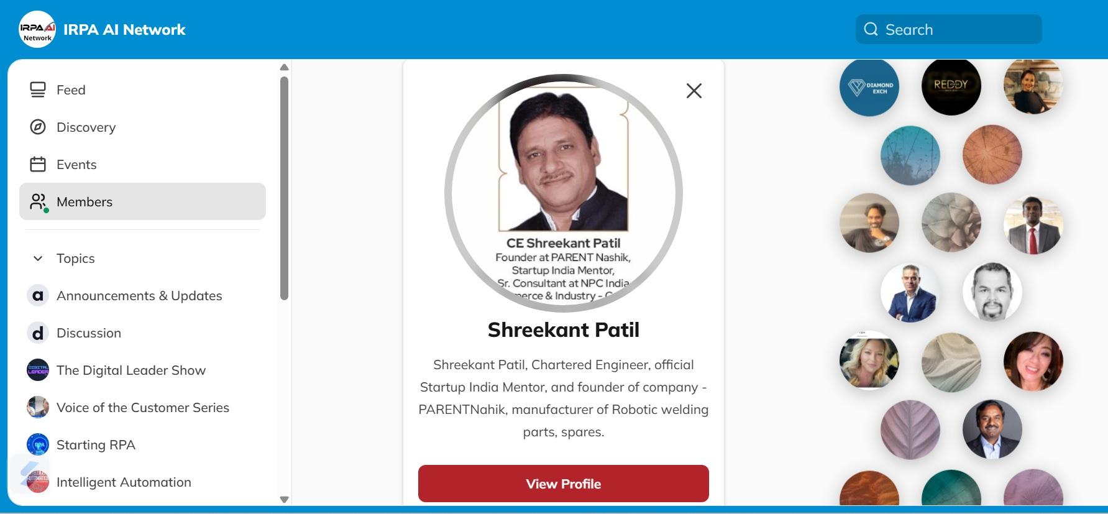Click the View Profile button
Viewport: 1108px width, 514px height.
pyautogui.click(x=564, y=484)
